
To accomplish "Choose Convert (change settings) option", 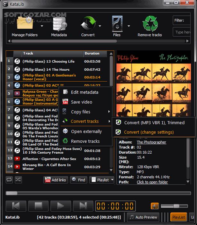I will (149, 132).
